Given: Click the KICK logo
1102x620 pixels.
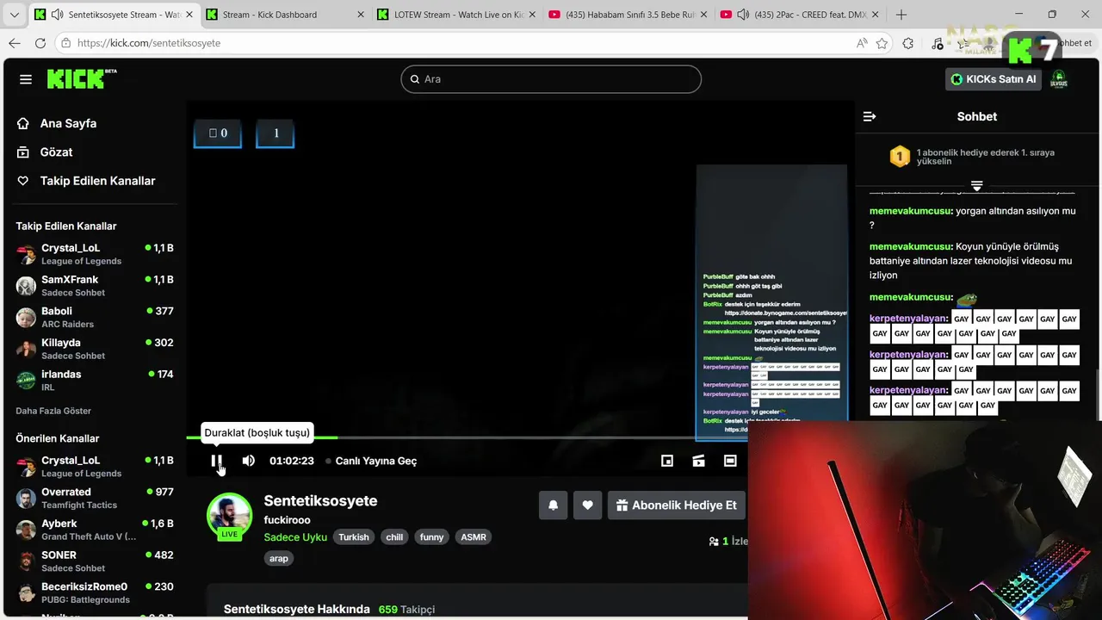Looking at the screenshot, I should coord(82,78).
